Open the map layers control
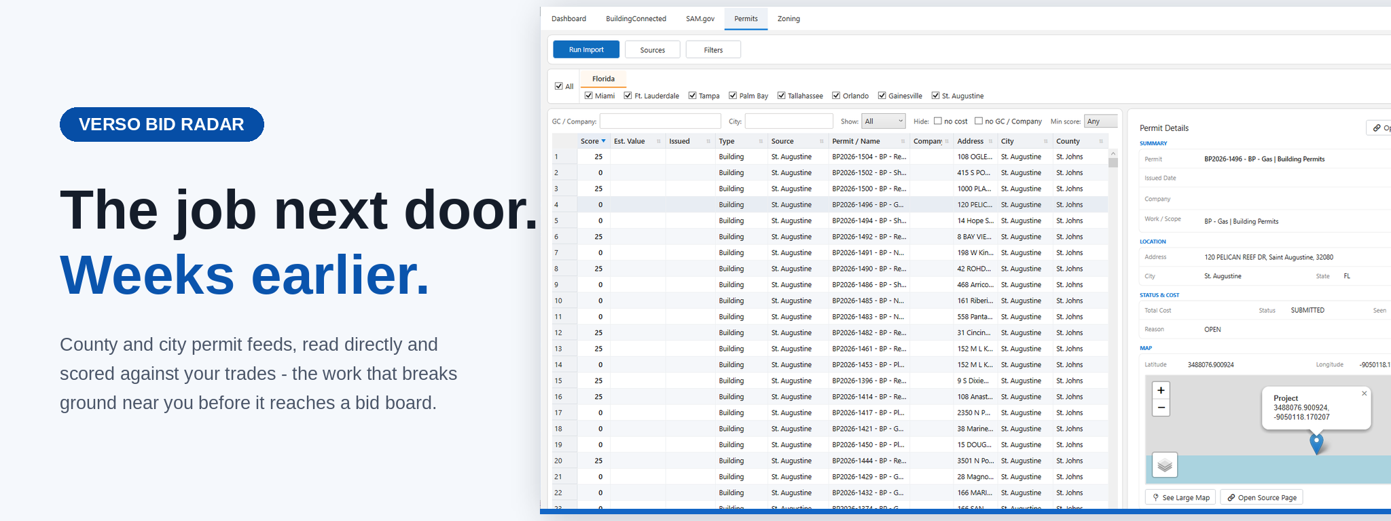This screenshot has width=1391, height=521. [1165, 465]
